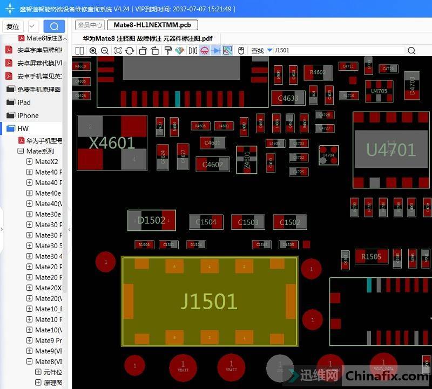
Task: Click the zoom in magnifier icon
Action: coord(93,51)
